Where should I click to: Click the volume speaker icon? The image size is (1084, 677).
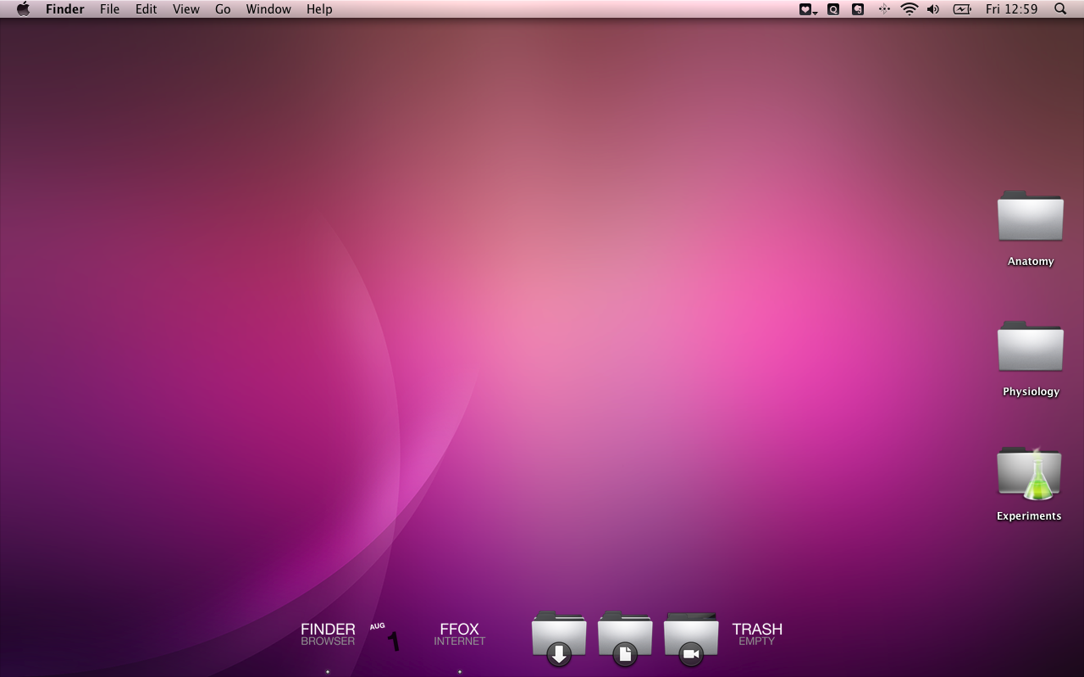[x=933, y=9]
